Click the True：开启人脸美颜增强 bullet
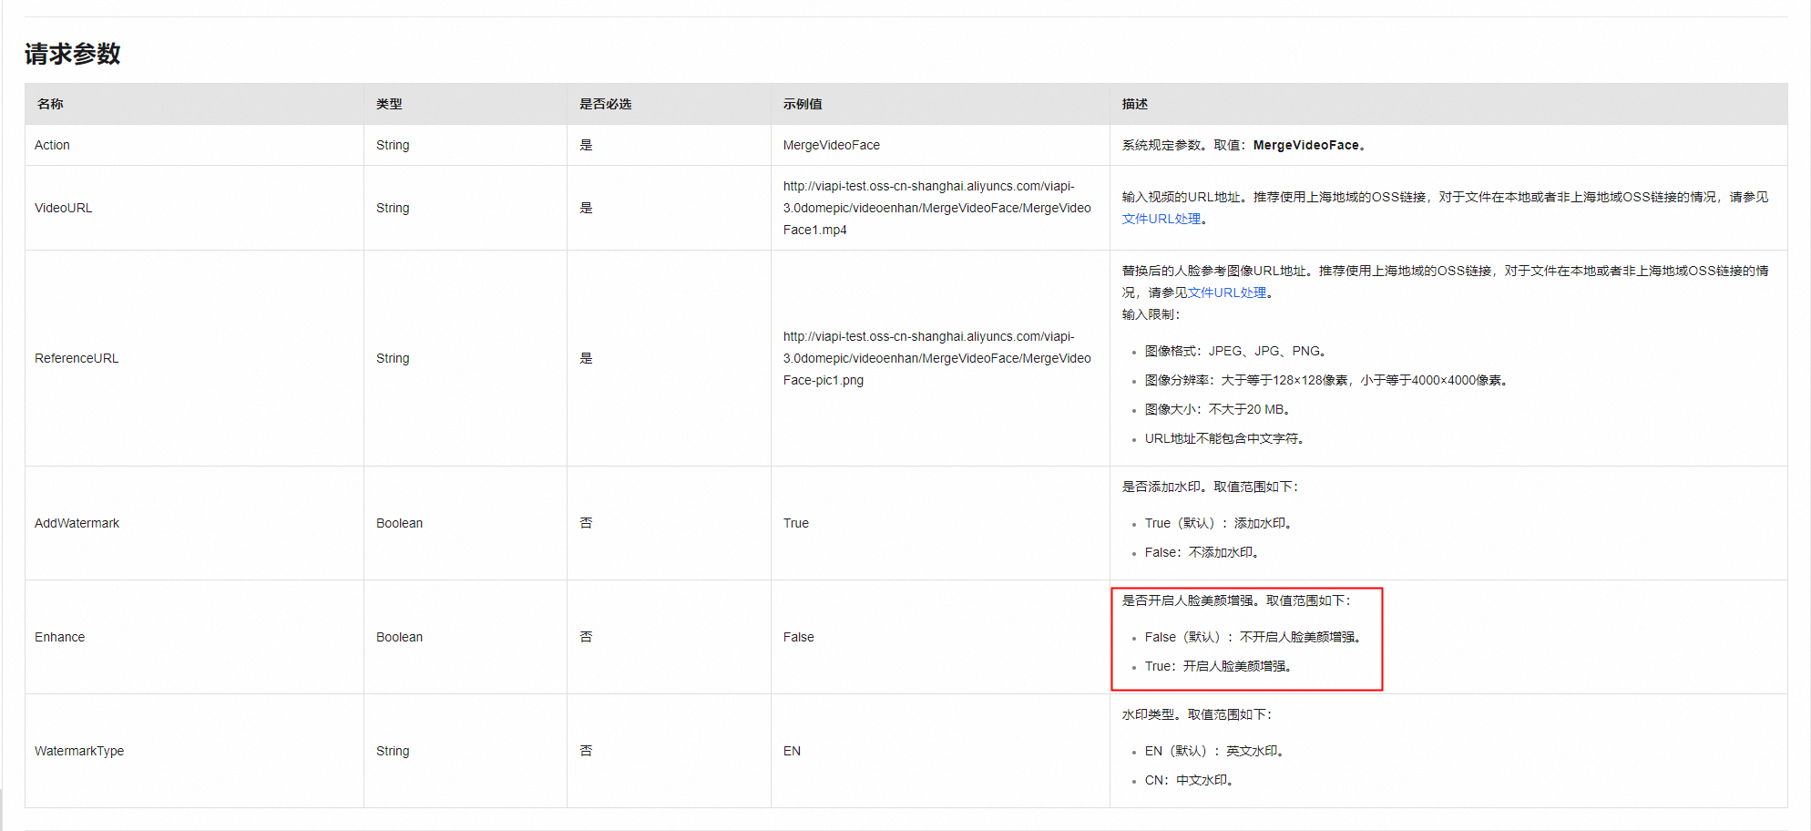 click(x=1219, y=666)
